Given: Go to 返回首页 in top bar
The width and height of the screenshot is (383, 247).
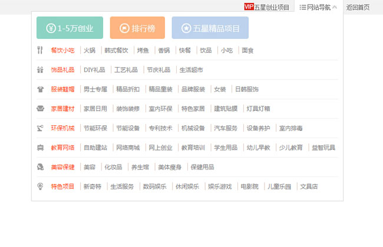Looking at the screenshot, I should [358, 7].
